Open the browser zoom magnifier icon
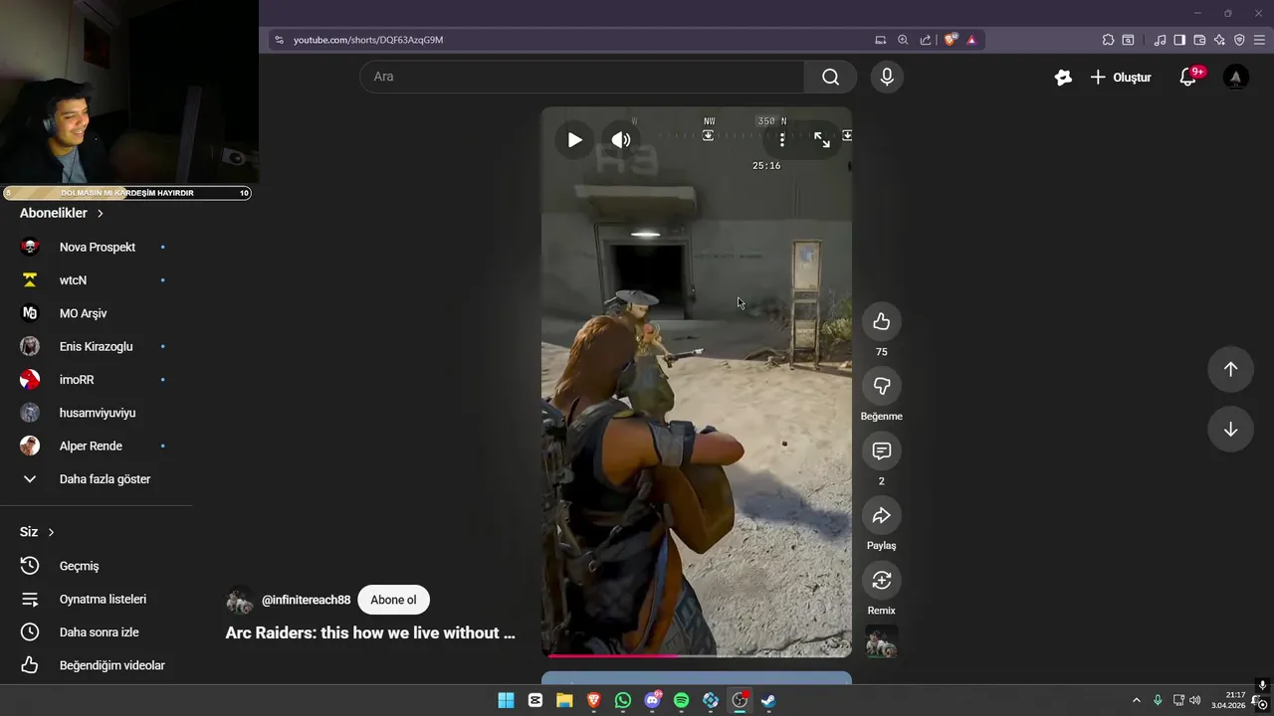This screenshot has width=1274, height=716. point(903,40)
